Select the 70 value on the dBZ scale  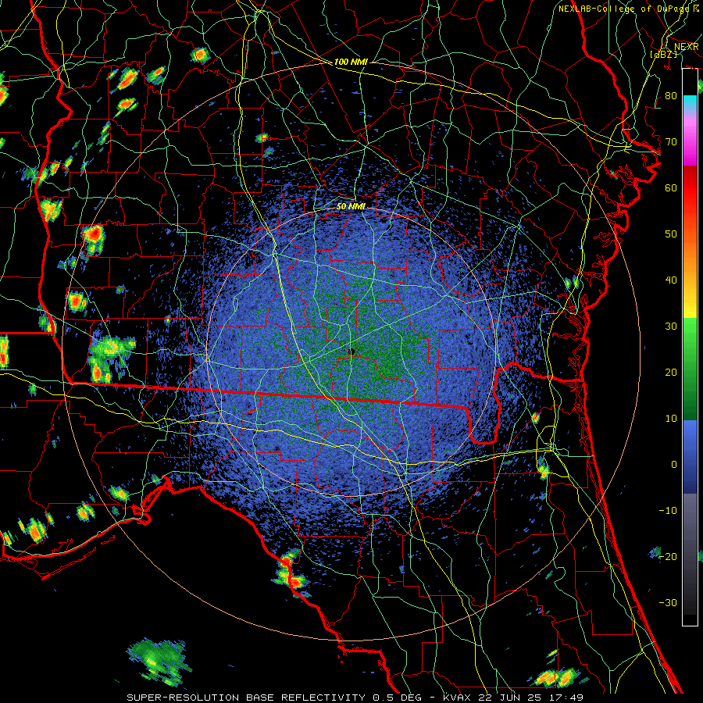click(671, 142)
